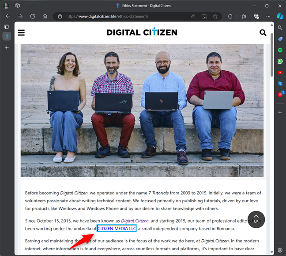Open a new tab with plus button
Screen dimensions: 286x256
coord(7,48)
